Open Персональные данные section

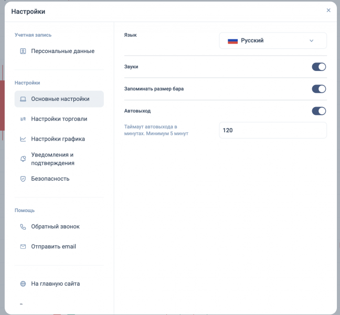[x=59, y=51]
